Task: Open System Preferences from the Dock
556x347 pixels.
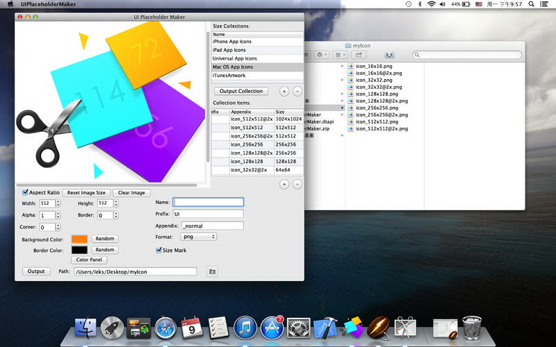Action: [299, 327]
